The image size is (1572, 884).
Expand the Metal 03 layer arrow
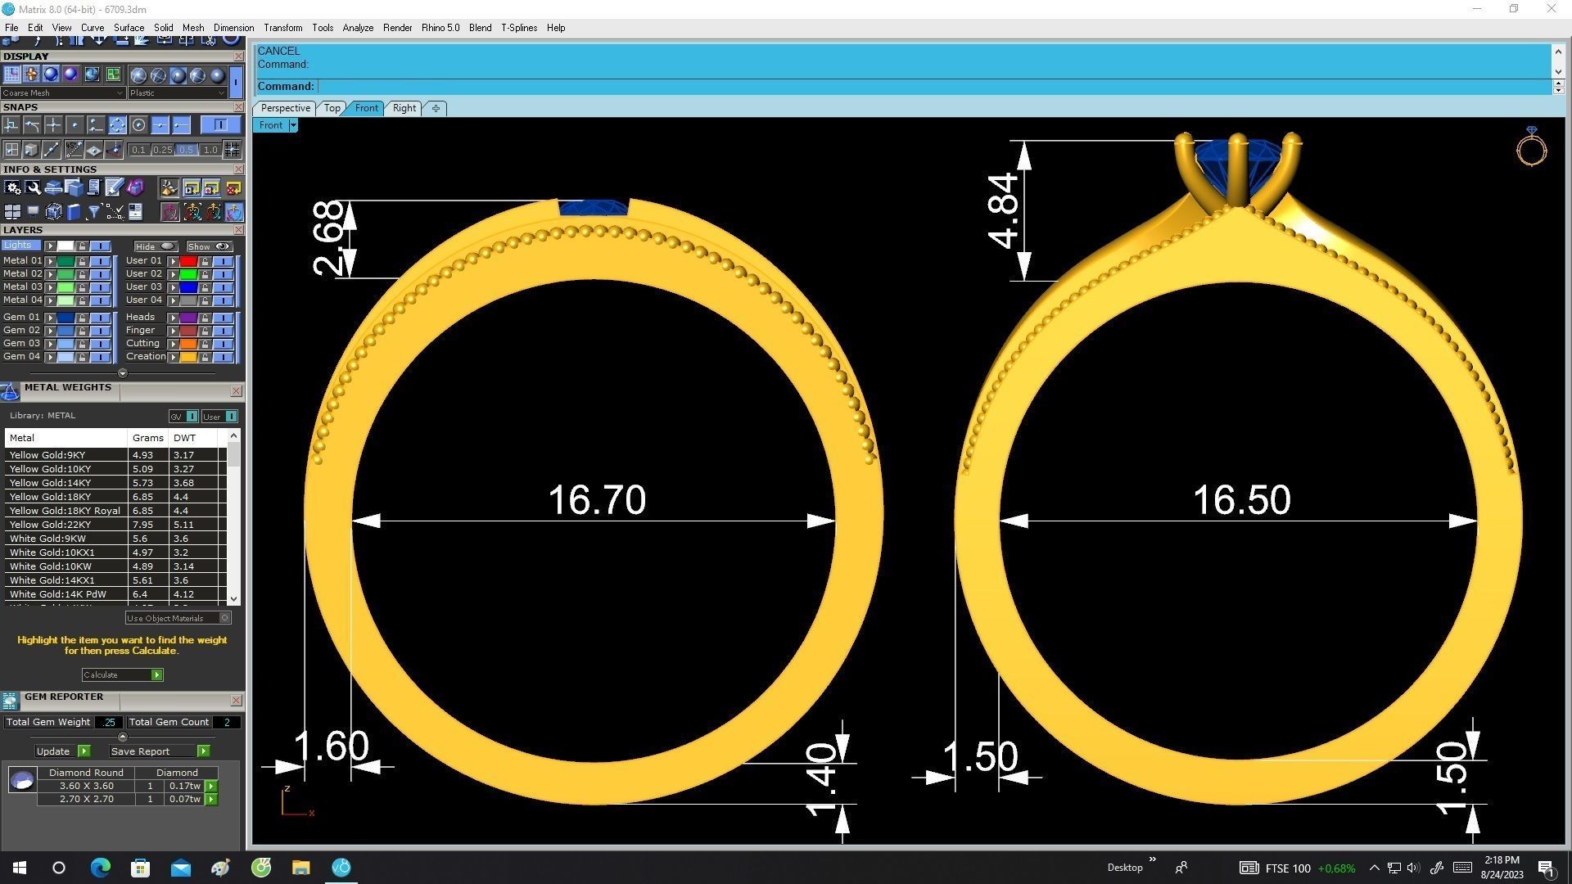[50, 287]
